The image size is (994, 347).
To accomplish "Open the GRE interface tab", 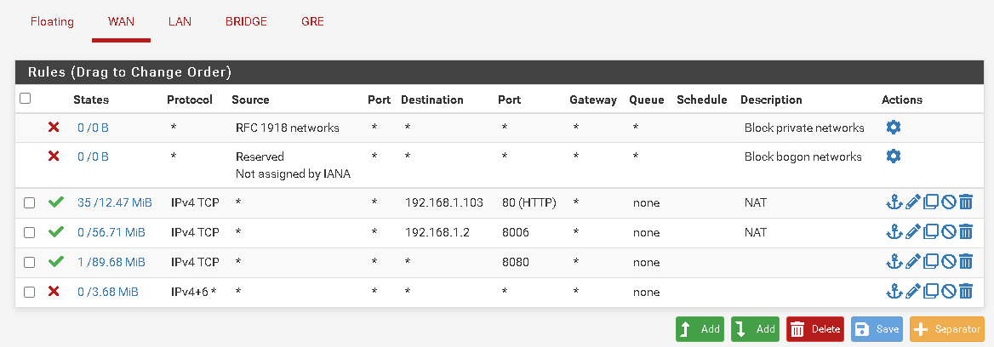I will pyautogui.click(x=312, y=21).
